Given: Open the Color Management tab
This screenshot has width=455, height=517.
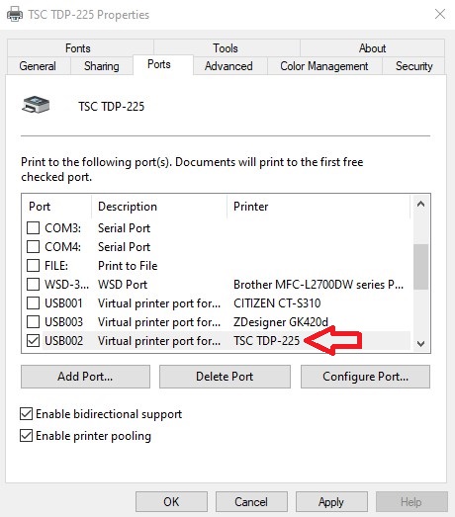Looking at the screenshot, I should point(324,66).
